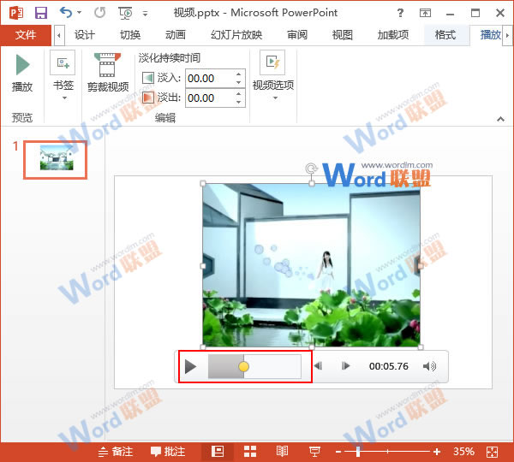514x462 pixels.
Task: Open the 书签 bookmark menu
Action: (x=63, y=76)
